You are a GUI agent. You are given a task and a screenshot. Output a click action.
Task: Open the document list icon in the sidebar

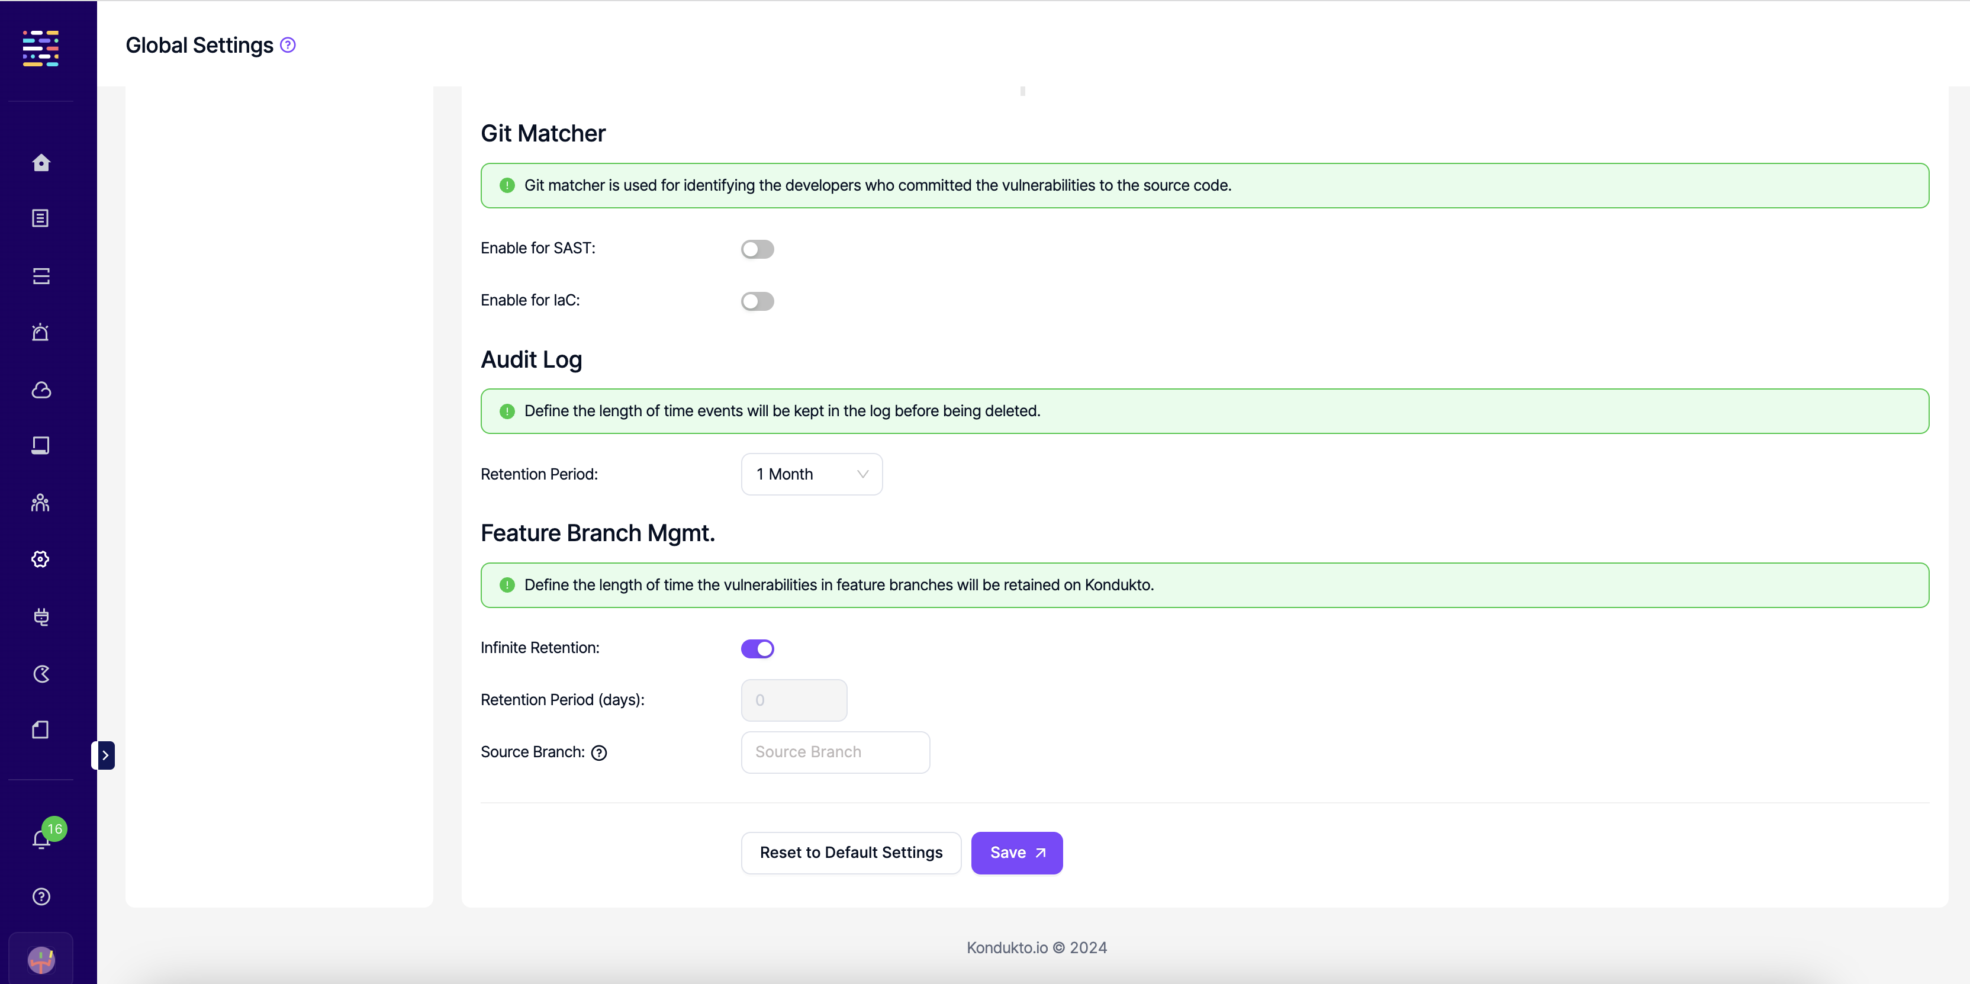(40, 218)
